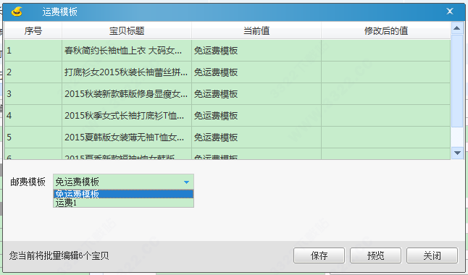The width and height of the screenshot is (468, 275).
Task: Click serial number 3 cell
Action: point(33,94)
